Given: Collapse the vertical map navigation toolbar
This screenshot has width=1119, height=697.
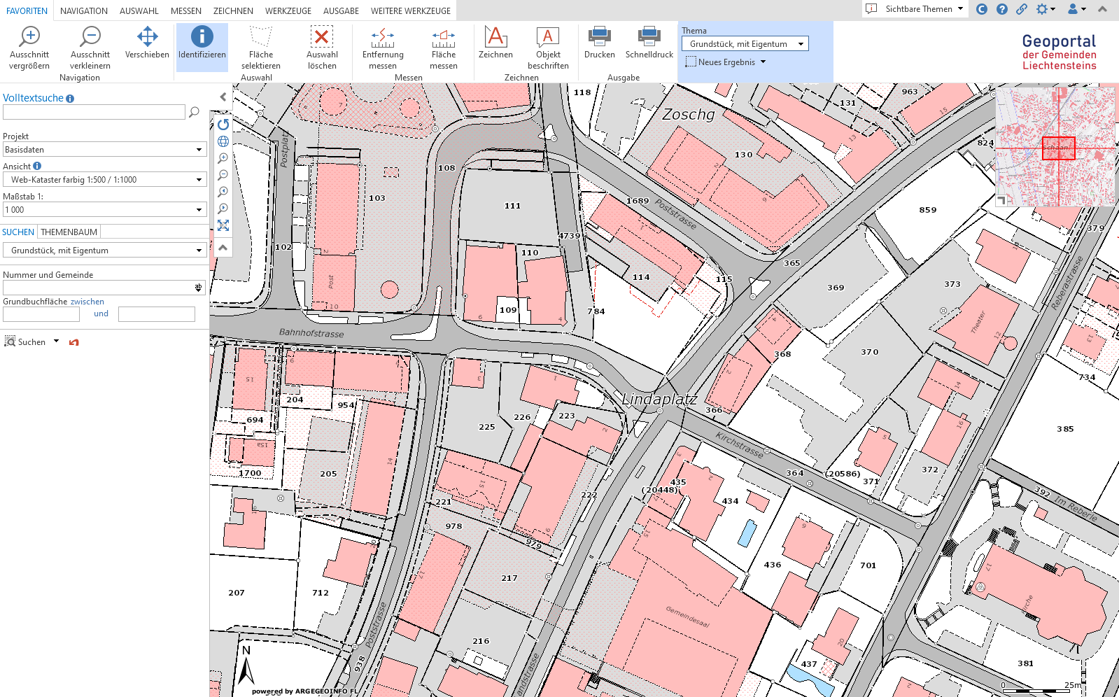Looking at the screenshot, I should 223,248.
